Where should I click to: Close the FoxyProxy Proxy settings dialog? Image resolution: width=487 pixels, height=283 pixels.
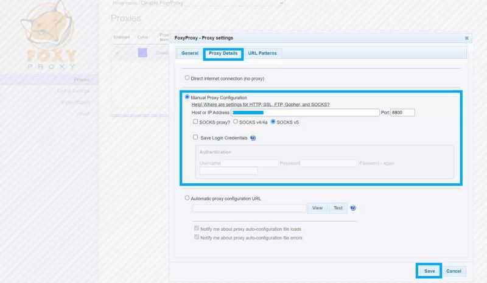pos(466,38)
